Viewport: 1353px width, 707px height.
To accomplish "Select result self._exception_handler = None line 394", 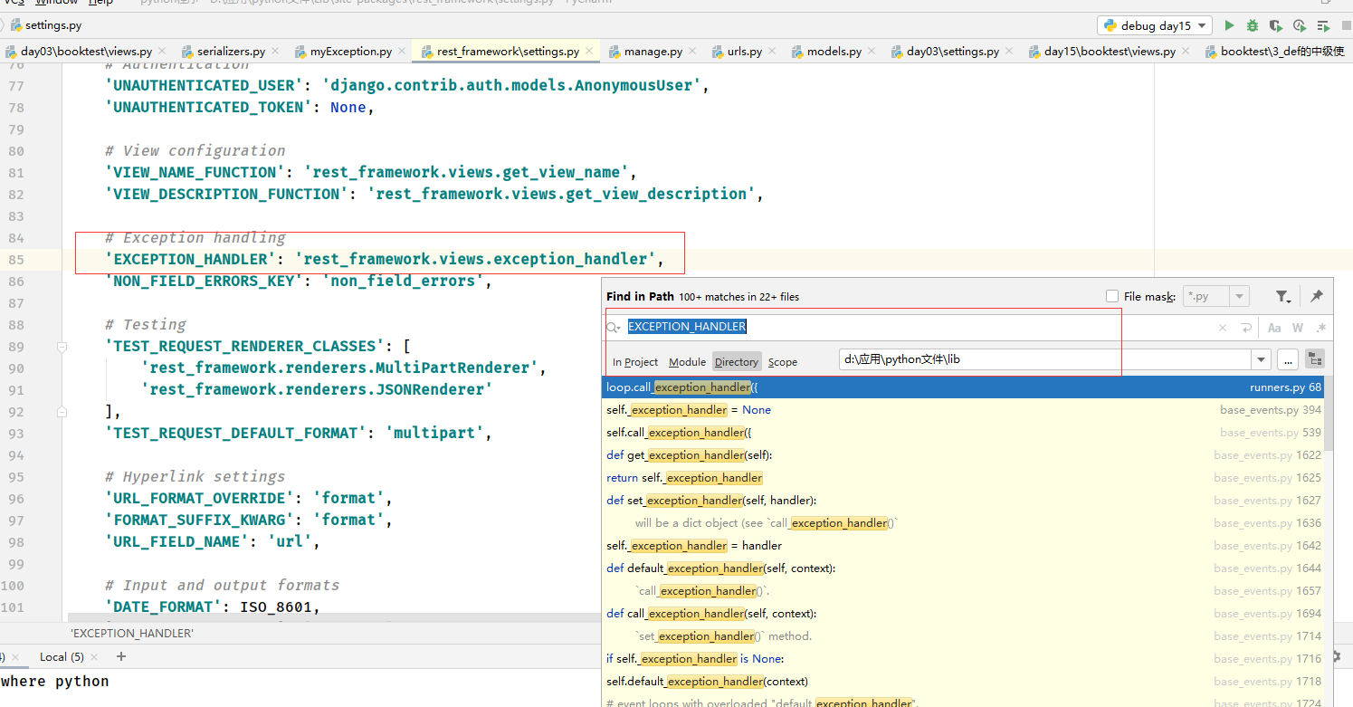I will [963, 410].
